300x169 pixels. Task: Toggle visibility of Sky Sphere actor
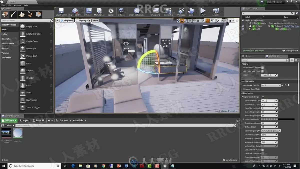coord(243,26)
